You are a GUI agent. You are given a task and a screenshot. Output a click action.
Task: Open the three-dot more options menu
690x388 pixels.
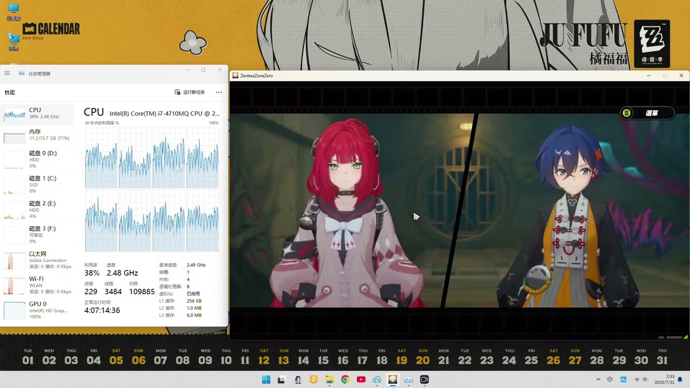coord(219,92)
